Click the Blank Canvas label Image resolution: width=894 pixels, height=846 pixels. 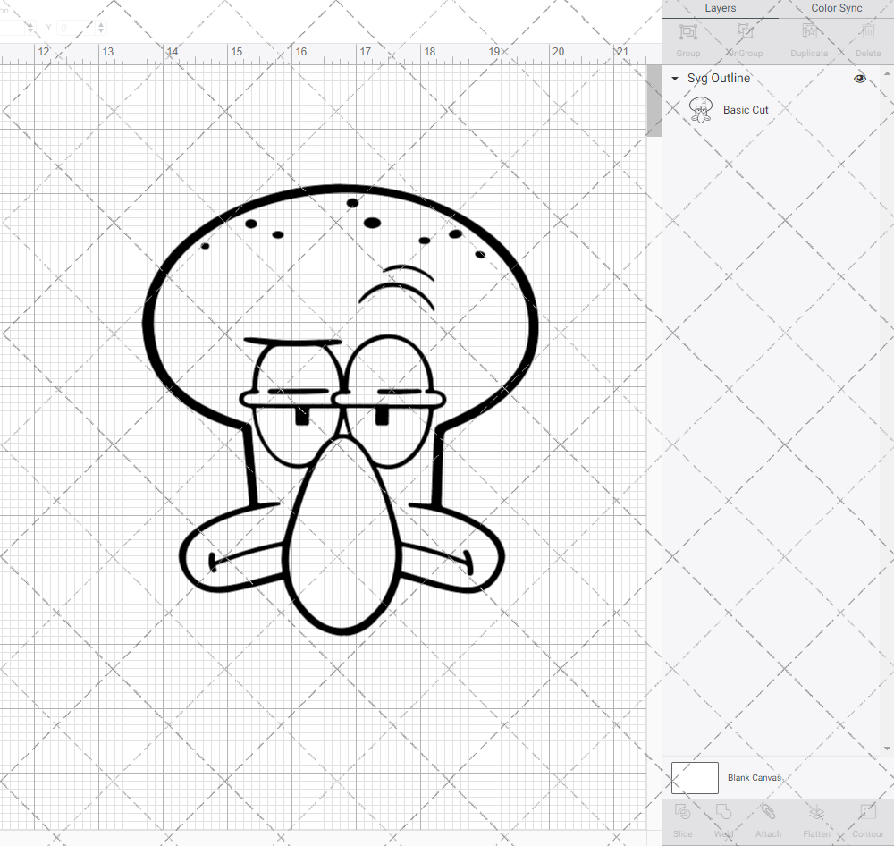point(754,777)
